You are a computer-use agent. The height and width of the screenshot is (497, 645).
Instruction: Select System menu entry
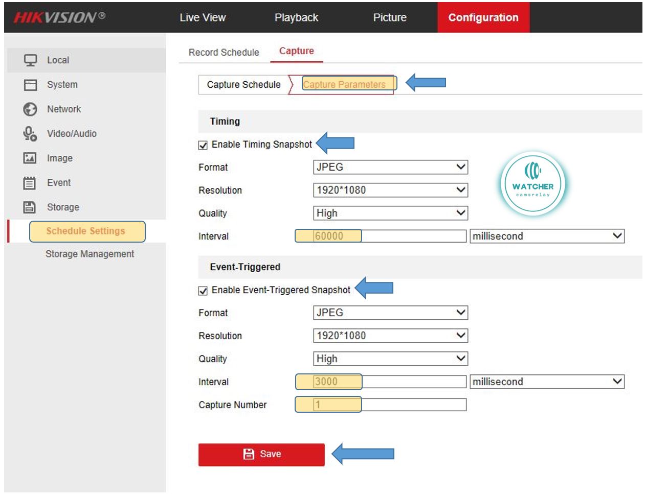(x=86, y=85)
